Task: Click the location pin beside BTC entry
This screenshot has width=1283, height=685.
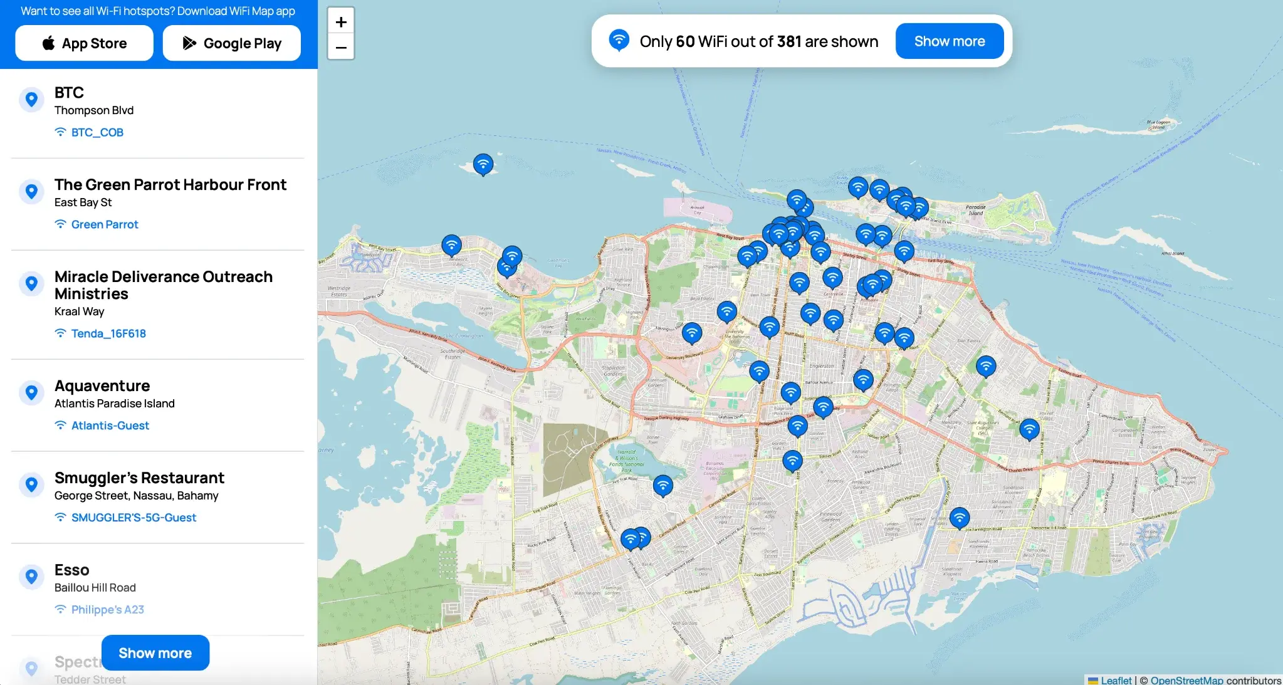Action: pos(32,99)
